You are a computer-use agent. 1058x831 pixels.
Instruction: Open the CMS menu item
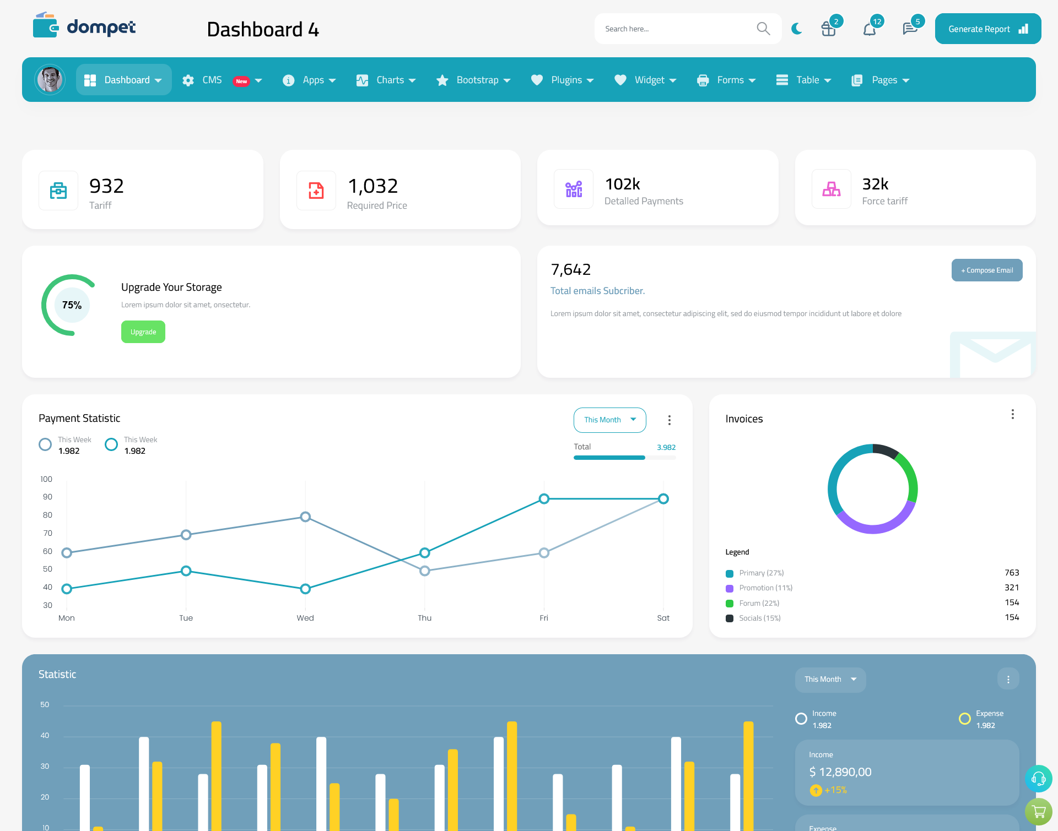222,80
